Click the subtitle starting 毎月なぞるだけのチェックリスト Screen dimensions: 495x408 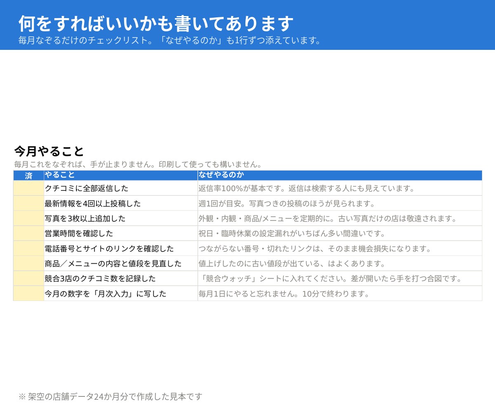pyautogui.click(x=170, y=40)
